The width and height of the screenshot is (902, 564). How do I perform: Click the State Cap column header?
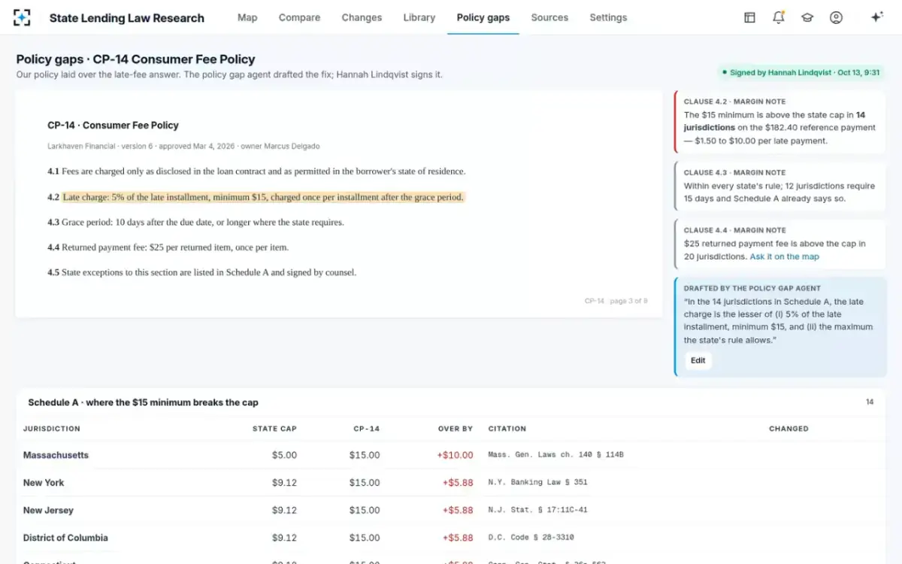(274, 429)
